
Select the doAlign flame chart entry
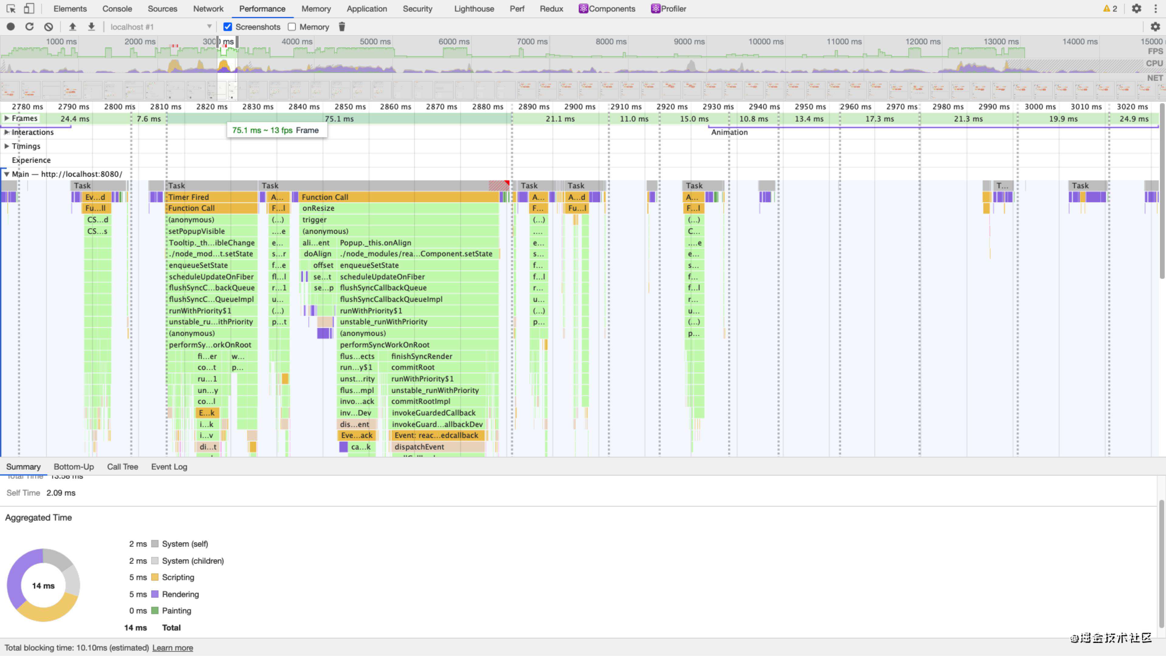click(x=318, y=254)
